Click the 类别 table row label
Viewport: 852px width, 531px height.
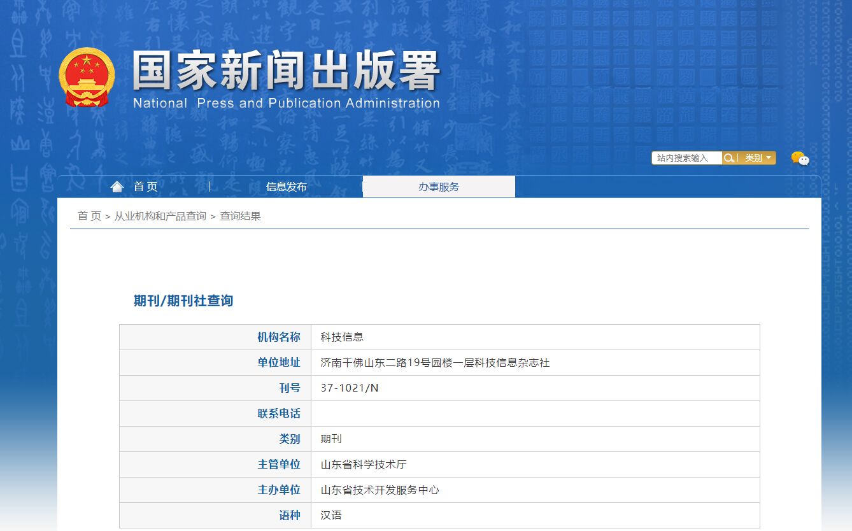click(290, 439)
